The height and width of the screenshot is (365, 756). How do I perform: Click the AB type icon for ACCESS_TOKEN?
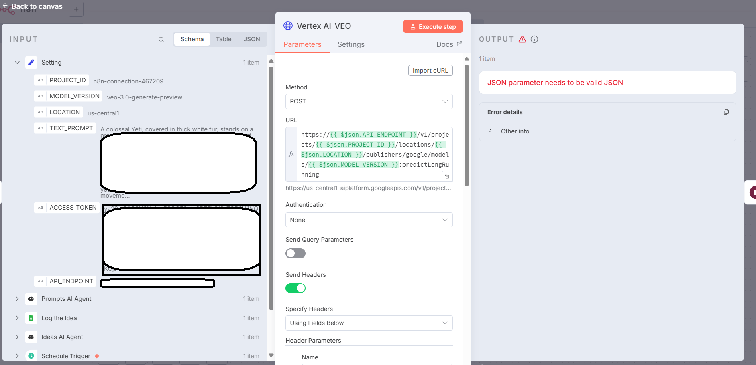[41, 208]
